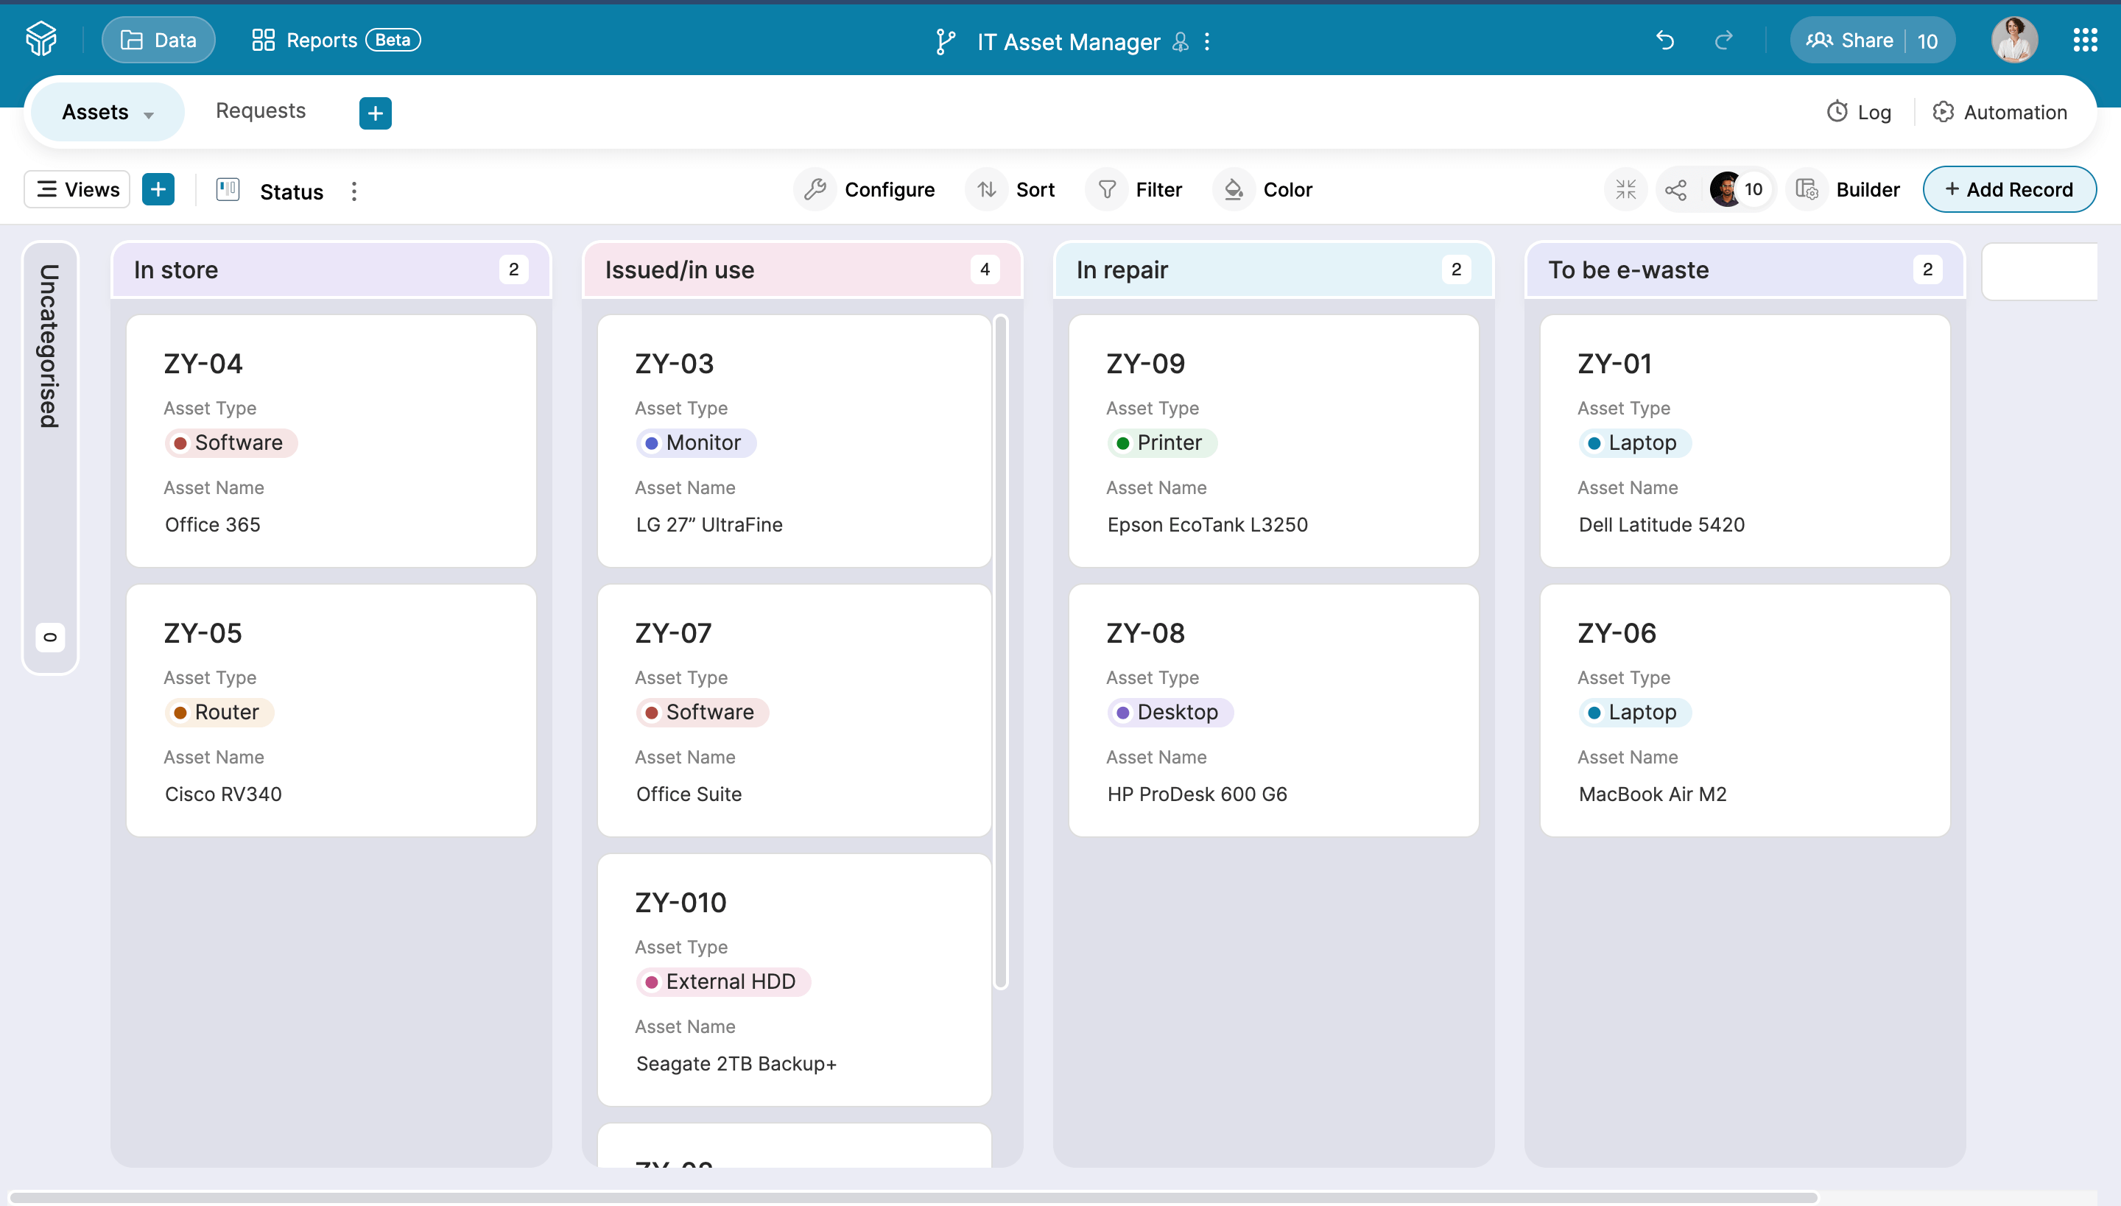The height and width of the screenshot is (1206, 2121).
Task: Open the Assets tab dropdown arrow
Action: tap(149, 115)
